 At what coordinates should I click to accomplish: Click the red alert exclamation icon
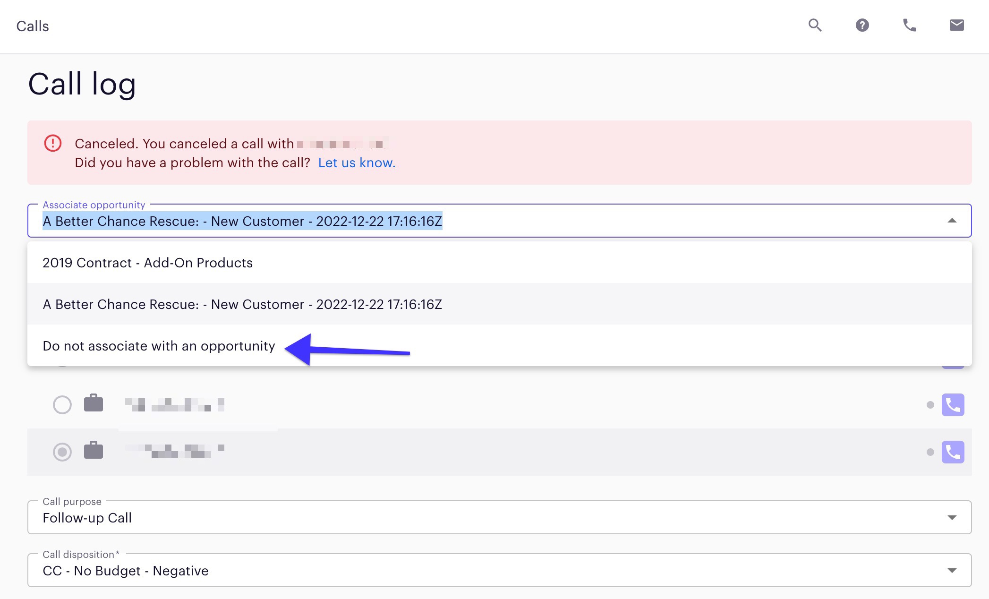coord(53,143)
